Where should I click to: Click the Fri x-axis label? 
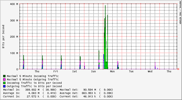click(56, 72)
